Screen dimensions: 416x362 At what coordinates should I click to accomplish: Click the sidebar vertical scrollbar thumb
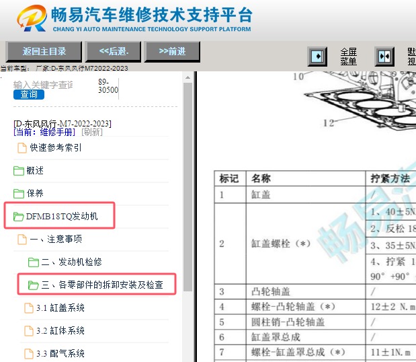coord(188,187)
